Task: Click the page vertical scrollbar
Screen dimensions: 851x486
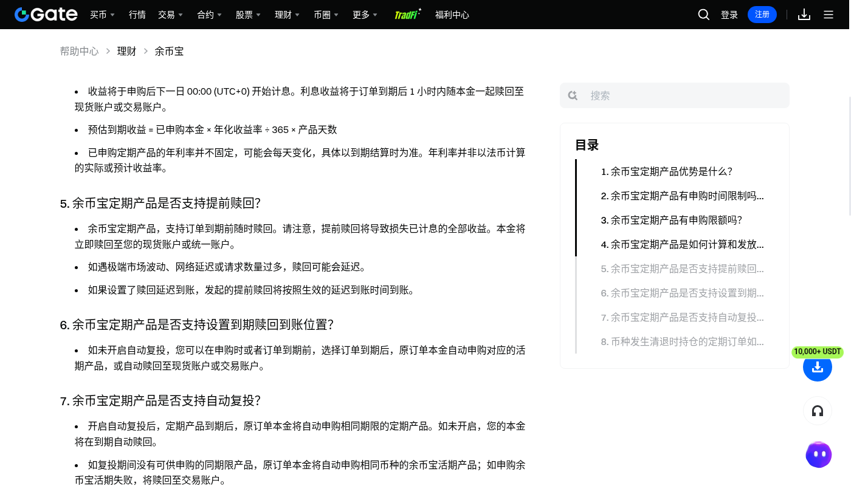Action: (x=849, y=155)
